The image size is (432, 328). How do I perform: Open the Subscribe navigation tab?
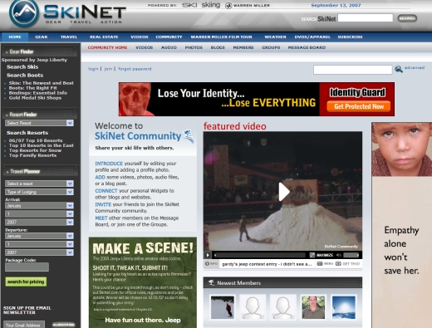click(x=350, y=37)
